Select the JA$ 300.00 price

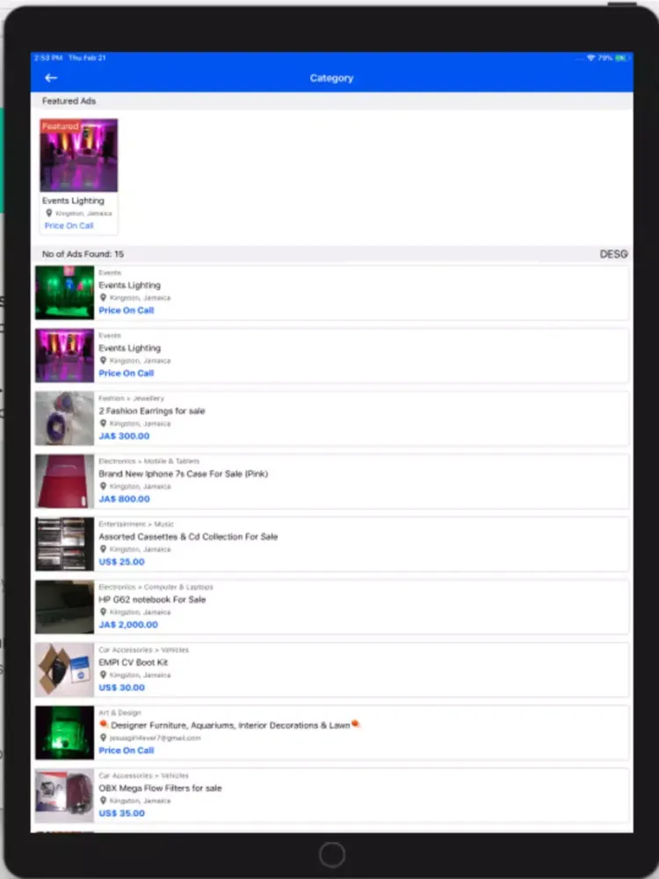125,436
